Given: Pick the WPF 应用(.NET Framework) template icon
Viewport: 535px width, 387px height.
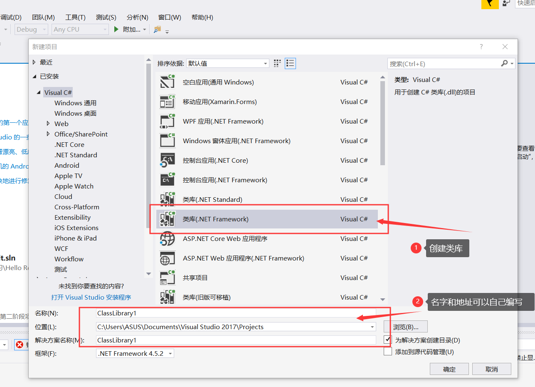Looking at the screenshot, I should 167,121.
